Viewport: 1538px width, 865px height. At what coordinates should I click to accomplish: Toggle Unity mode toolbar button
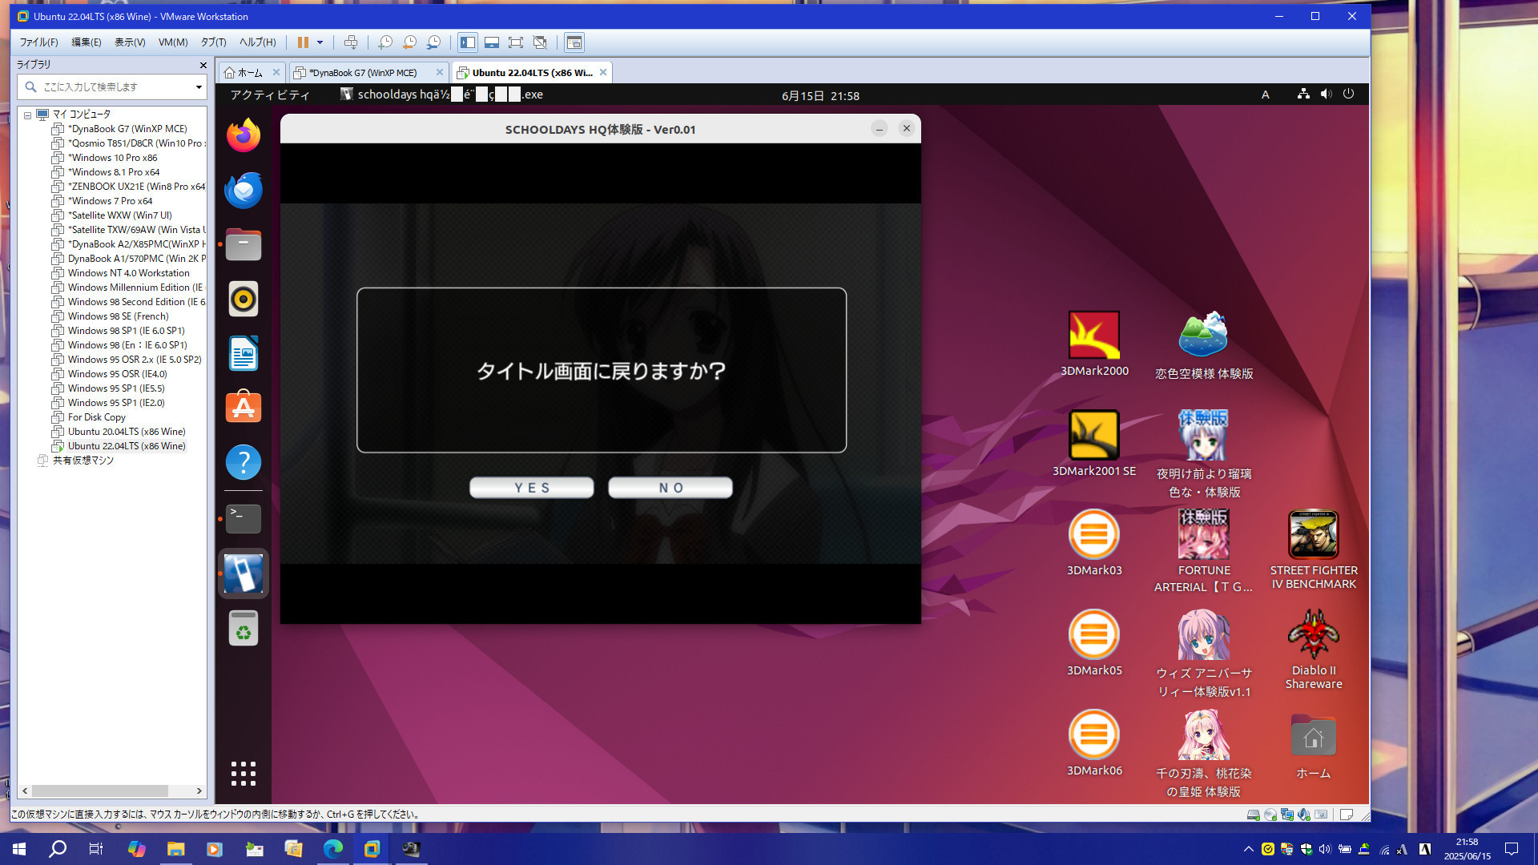click(x=540, y=42)
